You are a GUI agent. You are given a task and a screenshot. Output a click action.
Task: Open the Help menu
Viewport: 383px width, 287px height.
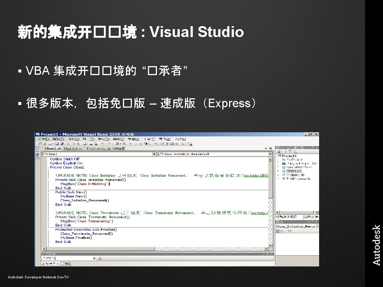[x=181, y=139]
